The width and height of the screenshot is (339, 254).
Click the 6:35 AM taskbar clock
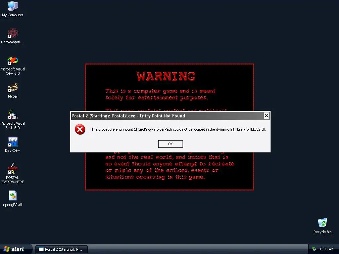pyautogui.click(x=327, y=249)
